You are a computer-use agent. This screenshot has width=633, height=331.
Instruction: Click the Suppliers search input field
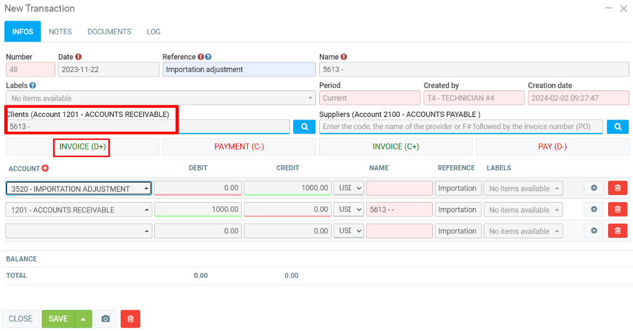[x=460, y=127]
